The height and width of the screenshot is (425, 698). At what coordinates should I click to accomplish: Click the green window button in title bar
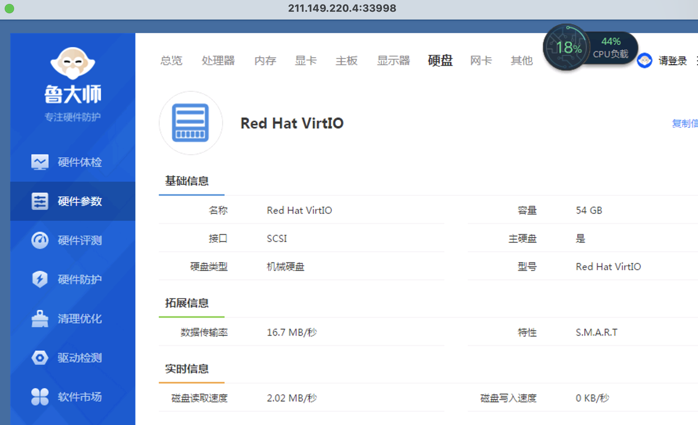tap(9, 8)
